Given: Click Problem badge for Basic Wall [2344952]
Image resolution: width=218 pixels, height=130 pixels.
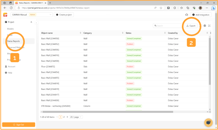Looking at the screenshot, I should click(x=130, y=44).
